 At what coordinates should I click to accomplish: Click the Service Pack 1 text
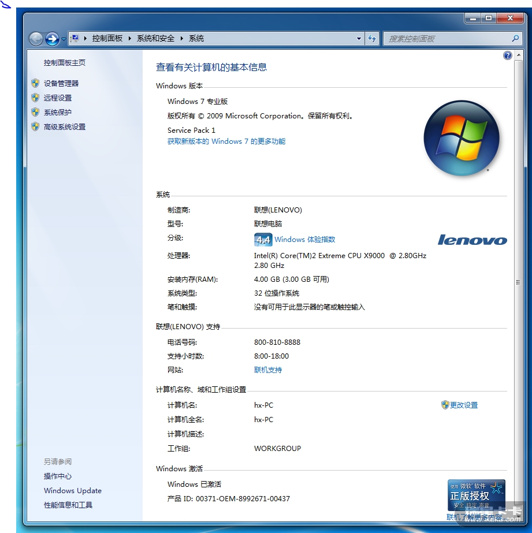point(191,130)
